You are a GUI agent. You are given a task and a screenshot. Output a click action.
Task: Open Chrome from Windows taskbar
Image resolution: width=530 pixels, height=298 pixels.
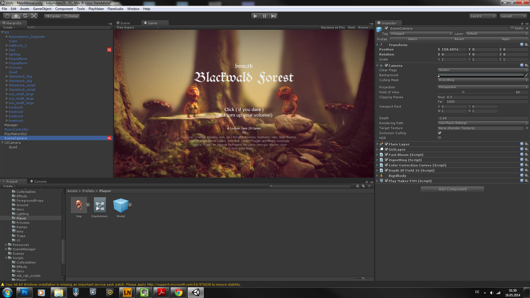pyautogui.click(x=179, y=292)
